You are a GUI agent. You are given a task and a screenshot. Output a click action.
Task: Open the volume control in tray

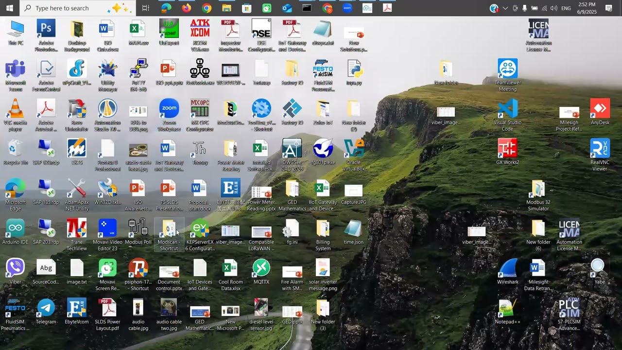tap(553, 8)
